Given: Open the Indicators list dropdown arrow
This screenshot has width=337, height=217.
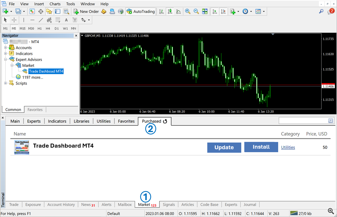Looking at the screenshot, I should tap(238, 11).
